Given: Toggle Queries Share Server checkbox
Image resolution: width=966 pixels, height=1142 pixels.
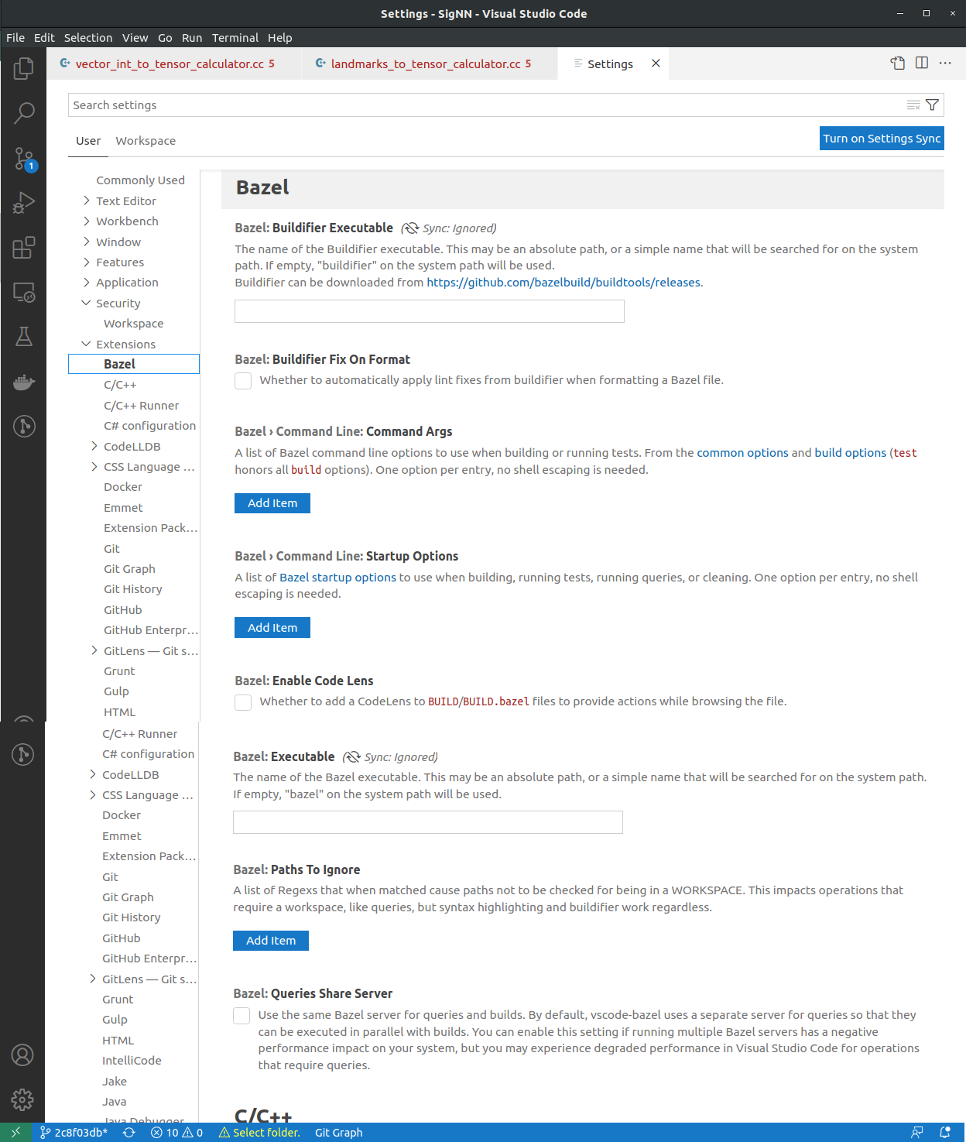Looking at the screenshot, I should coord(241,1016).
